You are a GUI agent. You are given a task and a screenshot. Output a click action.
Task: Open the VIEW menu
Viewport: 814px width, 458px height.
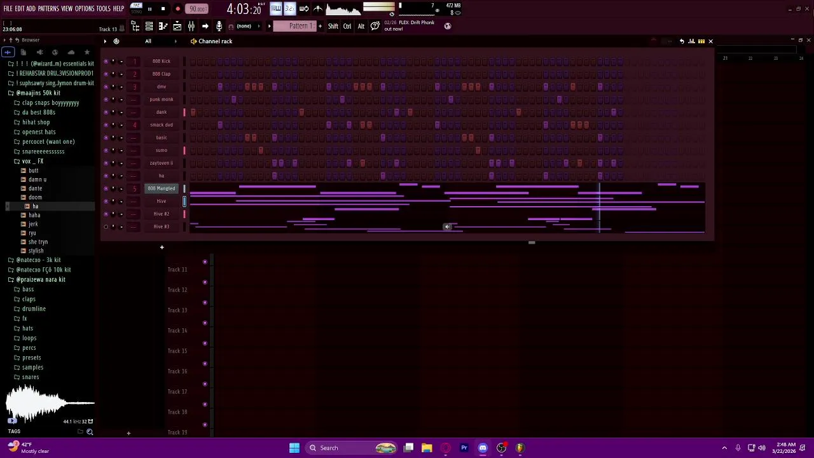click(67, 8)
